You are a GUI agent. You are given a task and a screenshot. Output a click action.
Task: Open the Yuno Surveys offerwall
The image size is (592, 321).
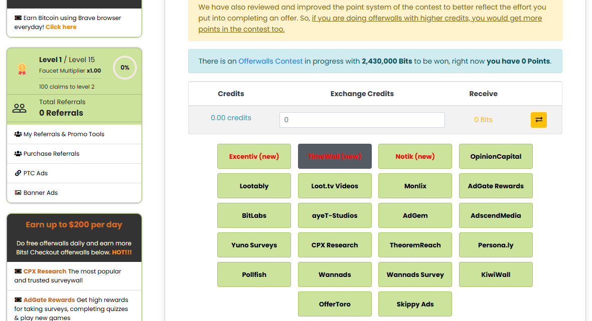tap(254, 245)
